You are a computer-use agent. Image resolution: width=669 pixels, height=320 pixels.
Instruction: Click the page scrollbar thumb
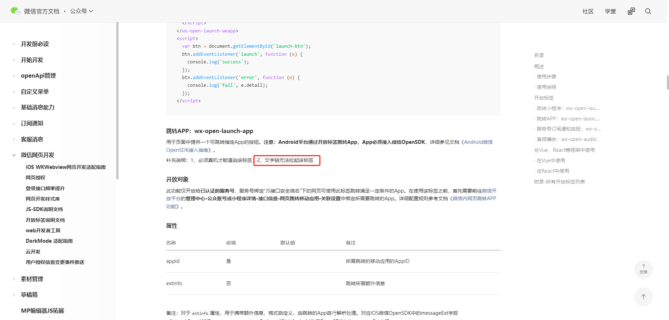[x=668, y=83]
